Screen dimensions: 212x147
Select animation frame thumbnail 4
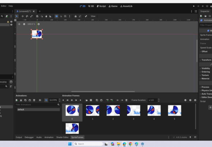tap(154, 110)
